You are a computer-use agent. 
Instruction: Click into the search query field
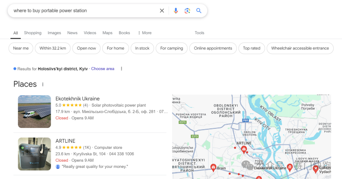82,11
